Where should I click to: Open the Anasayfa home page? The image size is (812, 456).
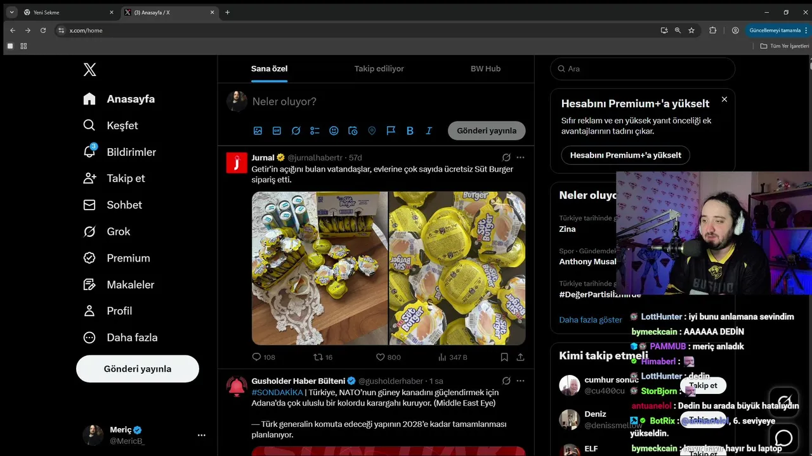119,99
